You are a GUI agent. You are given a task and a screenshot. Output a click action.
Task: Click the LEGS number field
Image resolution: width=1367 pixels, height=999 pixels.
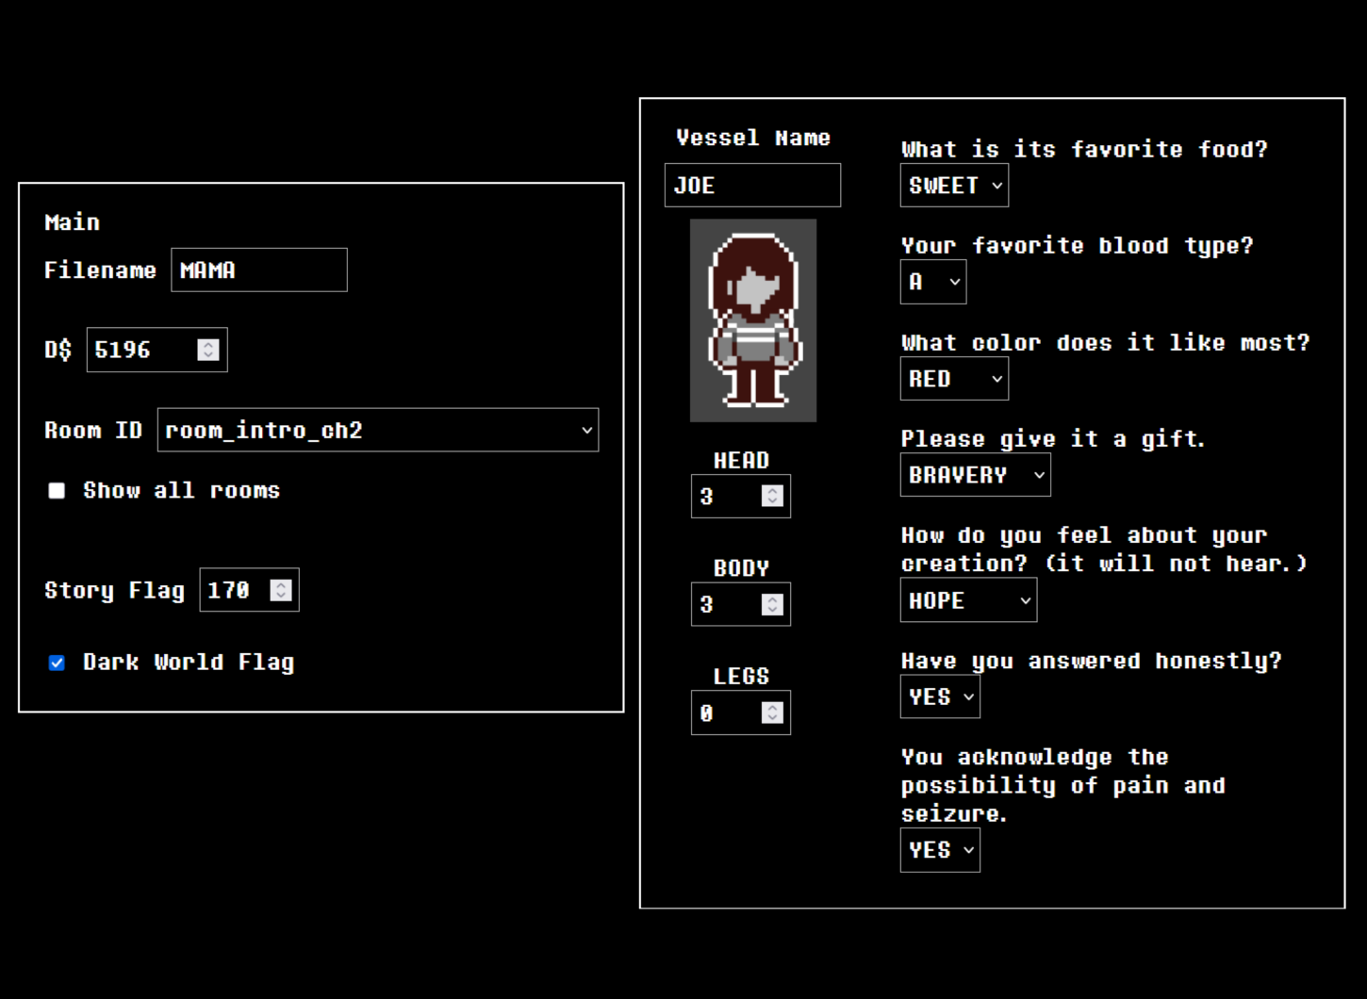pos(740,712)
